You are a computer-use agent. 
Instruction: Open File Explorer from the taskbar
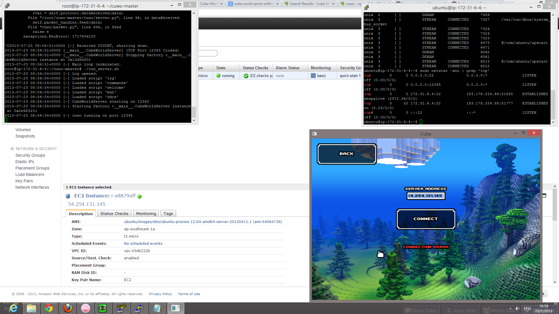click(31, 308)
